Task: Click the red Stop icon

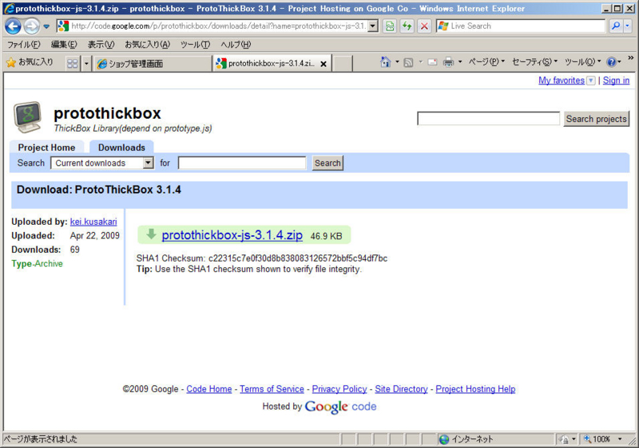Action: (424, 26)
